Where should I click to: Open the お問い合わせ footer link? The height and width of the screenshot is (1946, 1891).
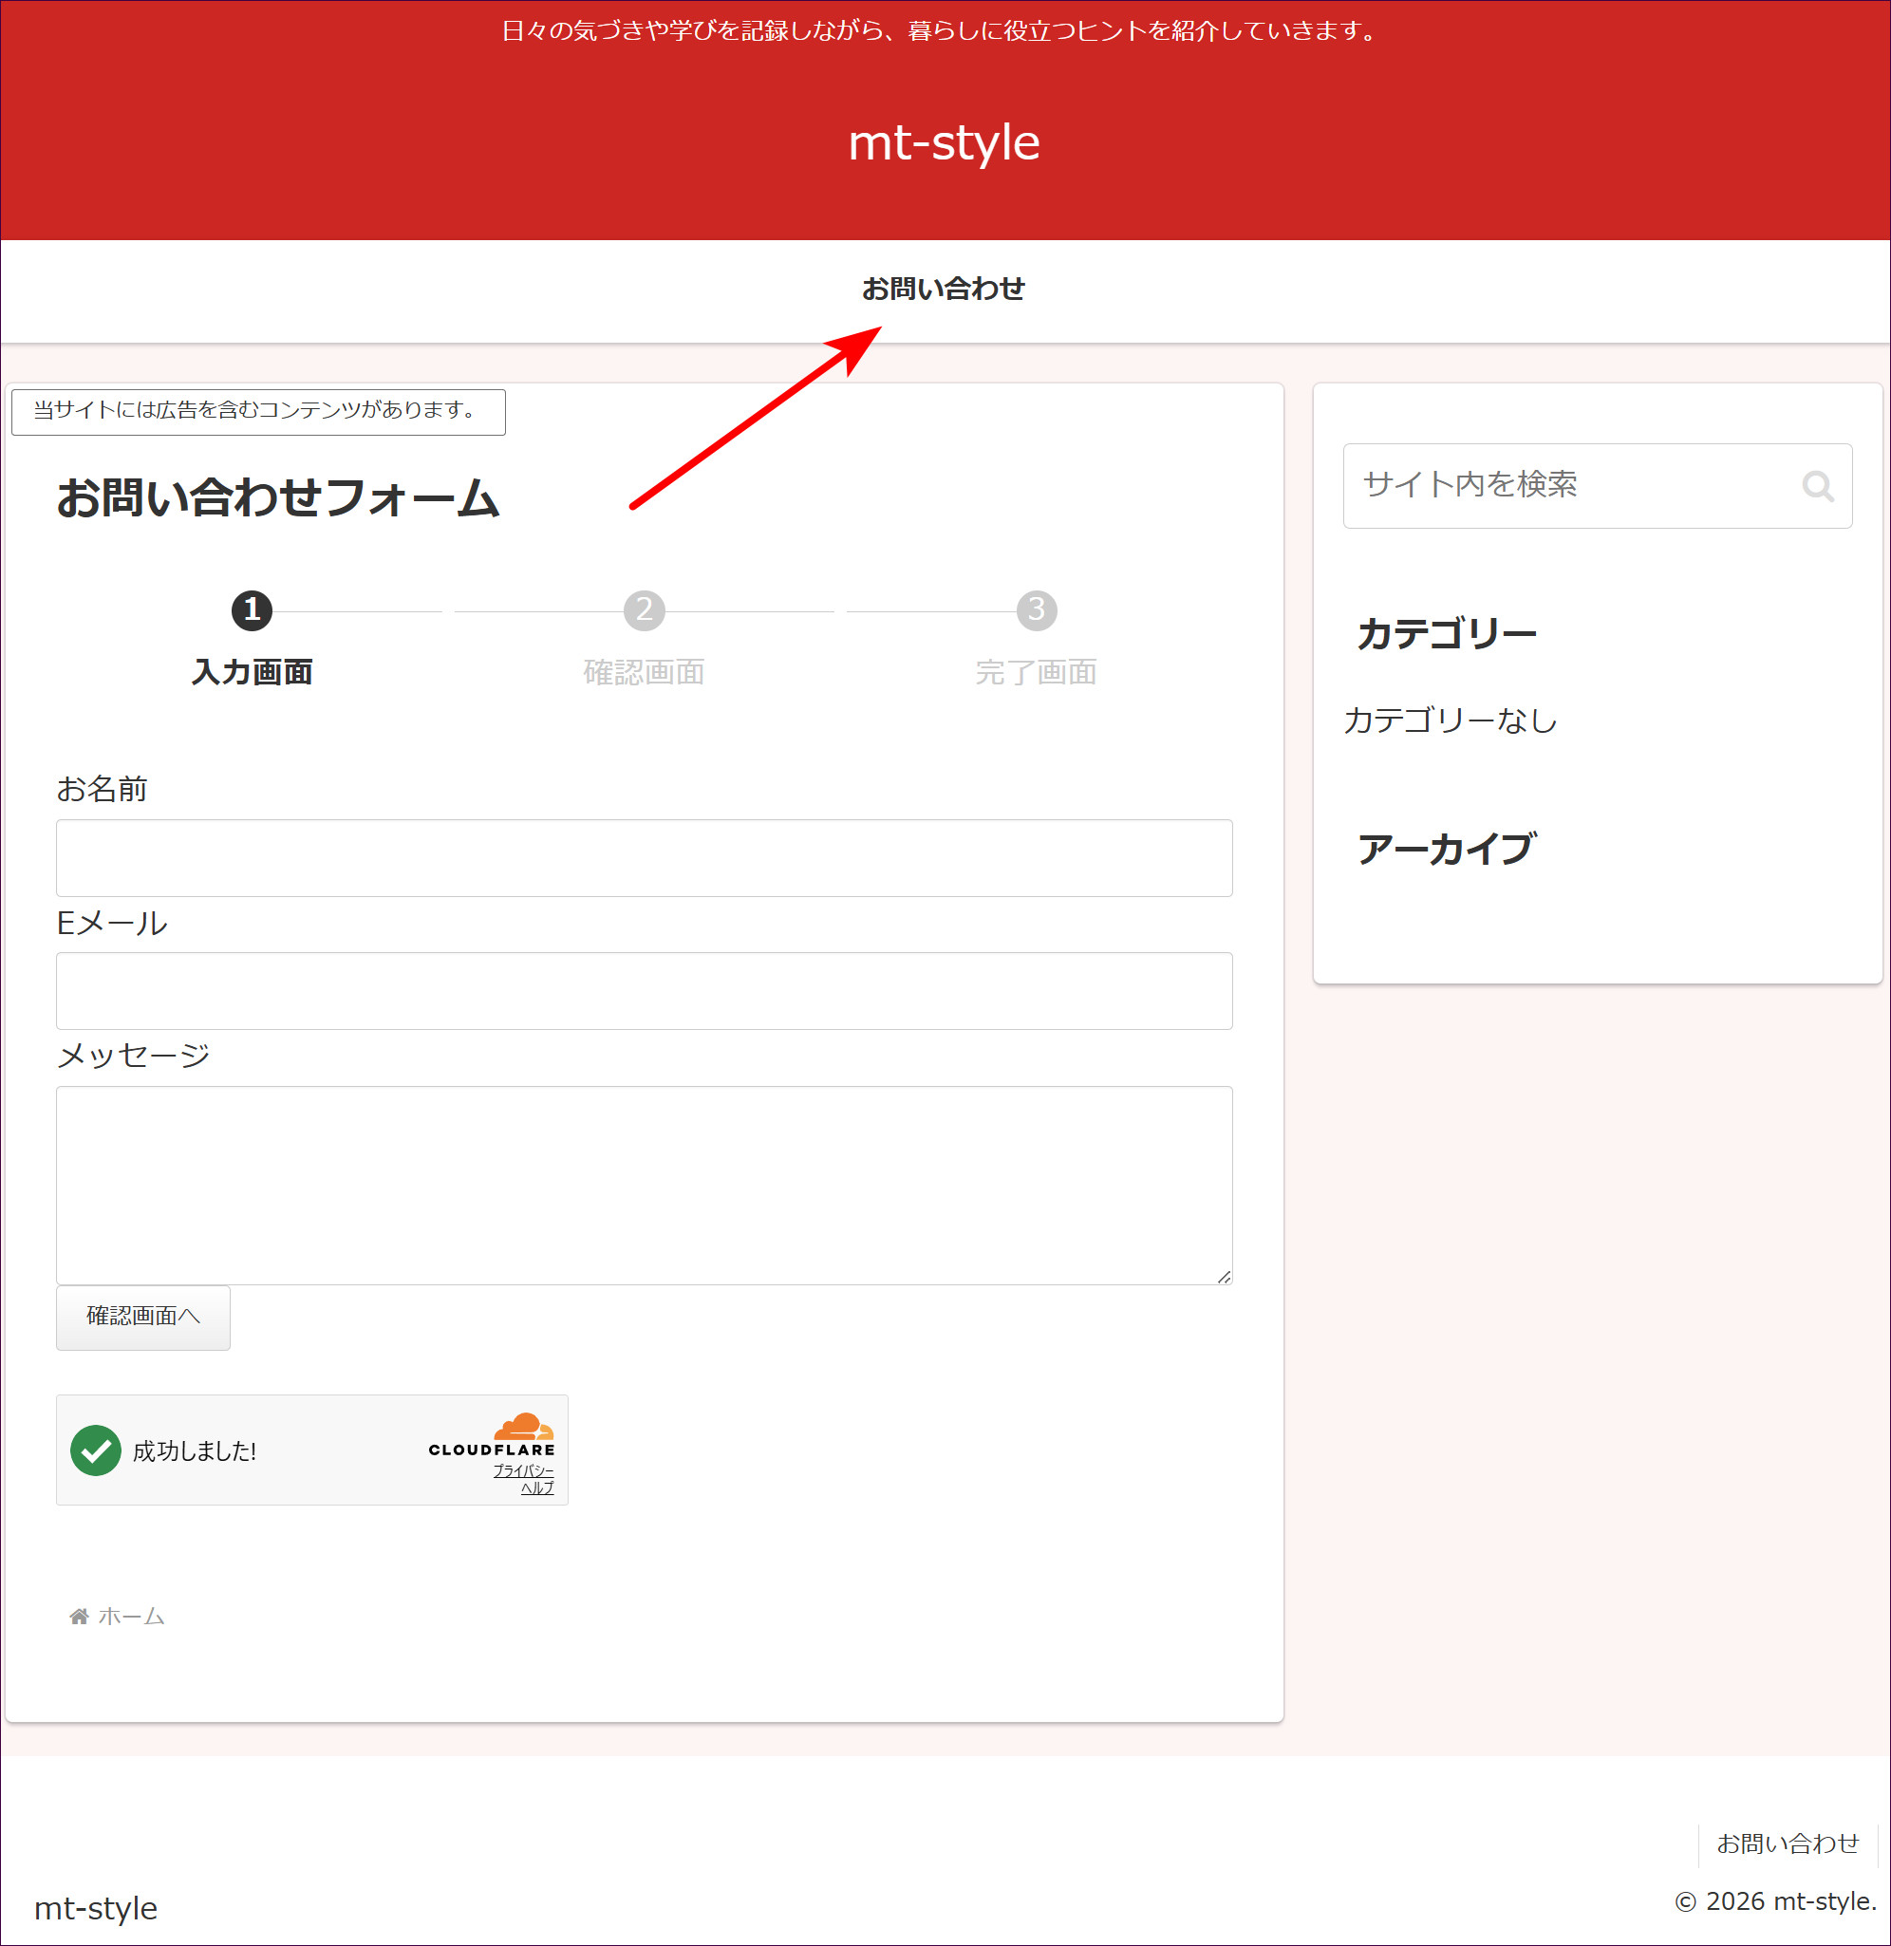point(1788,1843)
